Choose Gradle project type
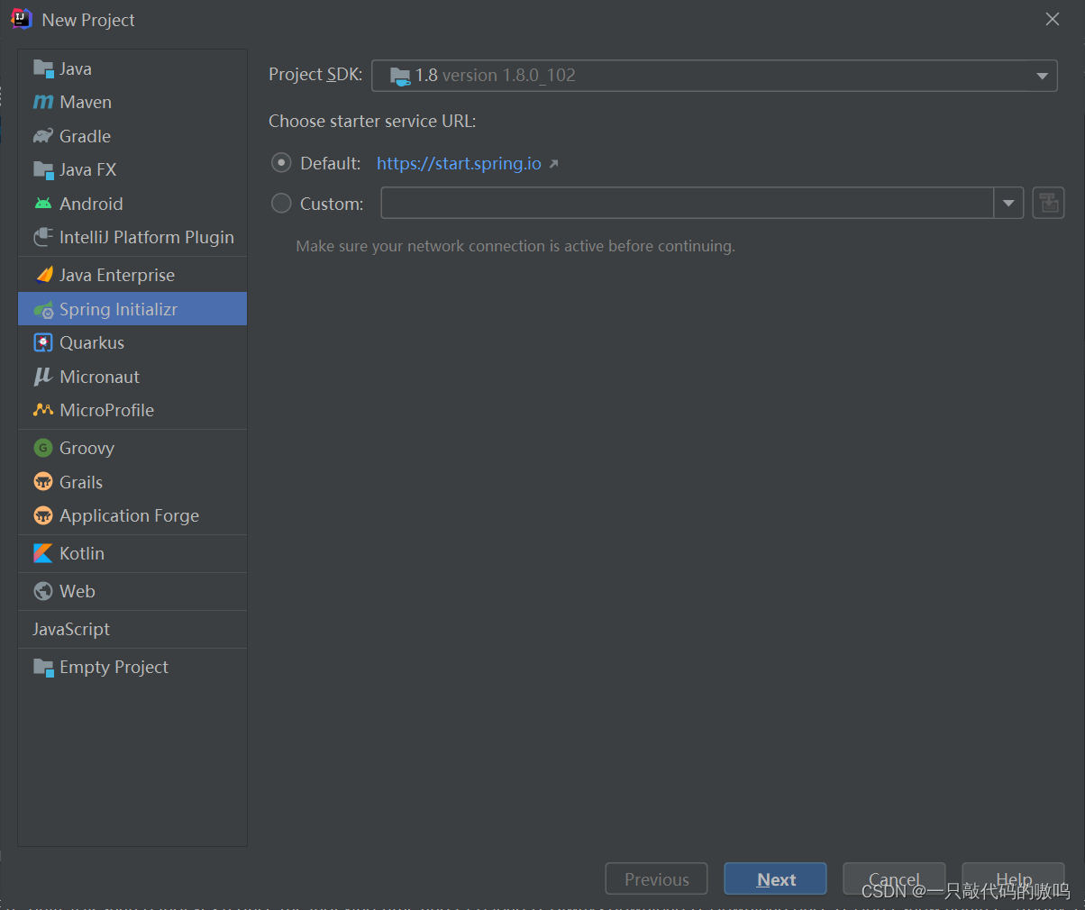 (132, 136)
